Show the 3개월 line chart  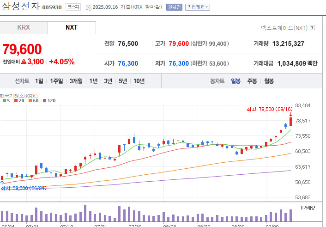click(x=76, y=81)
